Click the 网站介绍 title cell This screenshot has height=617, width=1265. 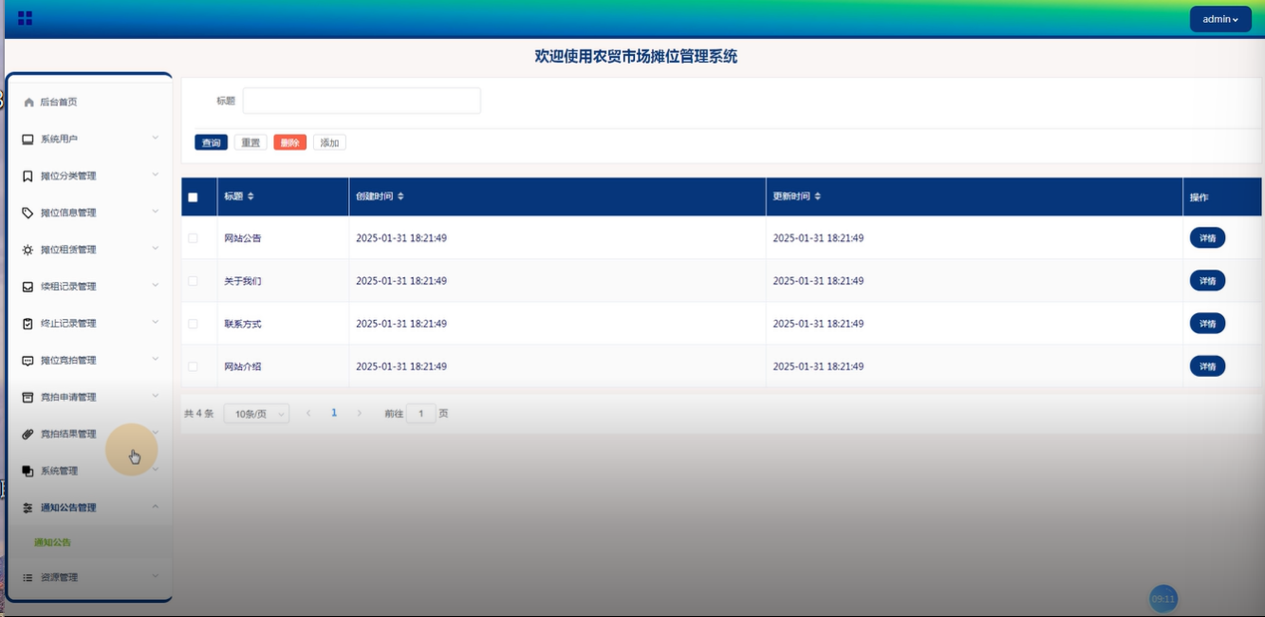[243, 366]
